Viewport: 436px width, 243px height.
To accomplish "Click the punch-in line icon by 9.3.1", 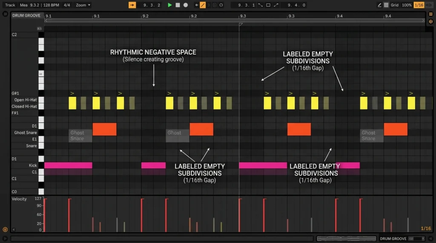I will click(x=261, y=5).
